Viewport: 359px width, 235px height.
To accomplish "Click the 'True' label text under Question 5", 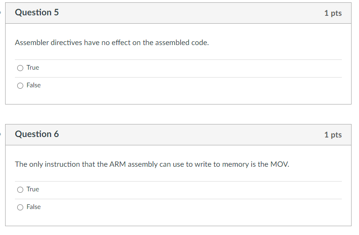I will [33, 68].
